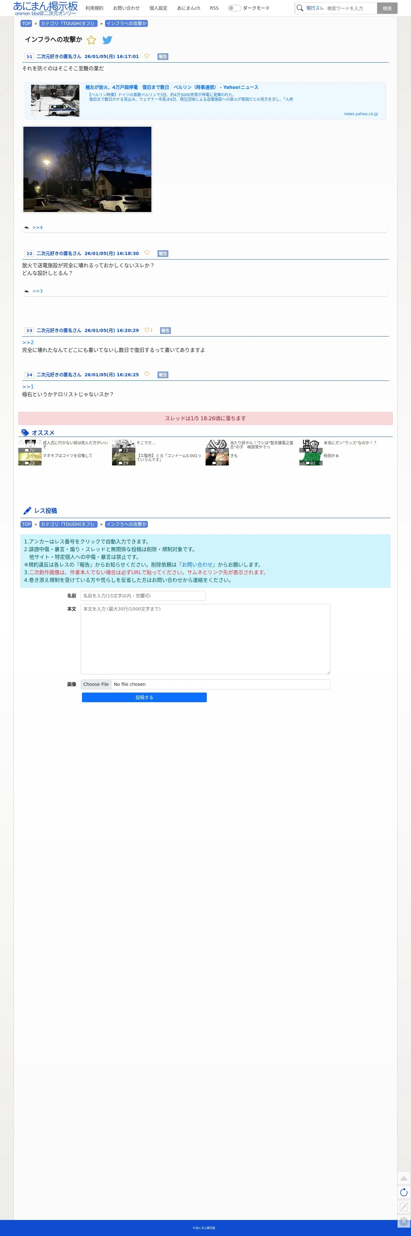Screen dimensions: 411x1236
Task: Click the 本文 message textarea
Action: (205, 639)
